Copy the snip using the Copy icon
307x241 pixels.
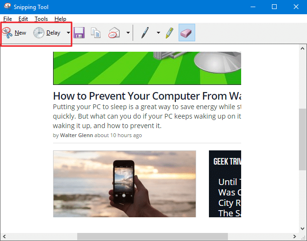tap(96, 33)
